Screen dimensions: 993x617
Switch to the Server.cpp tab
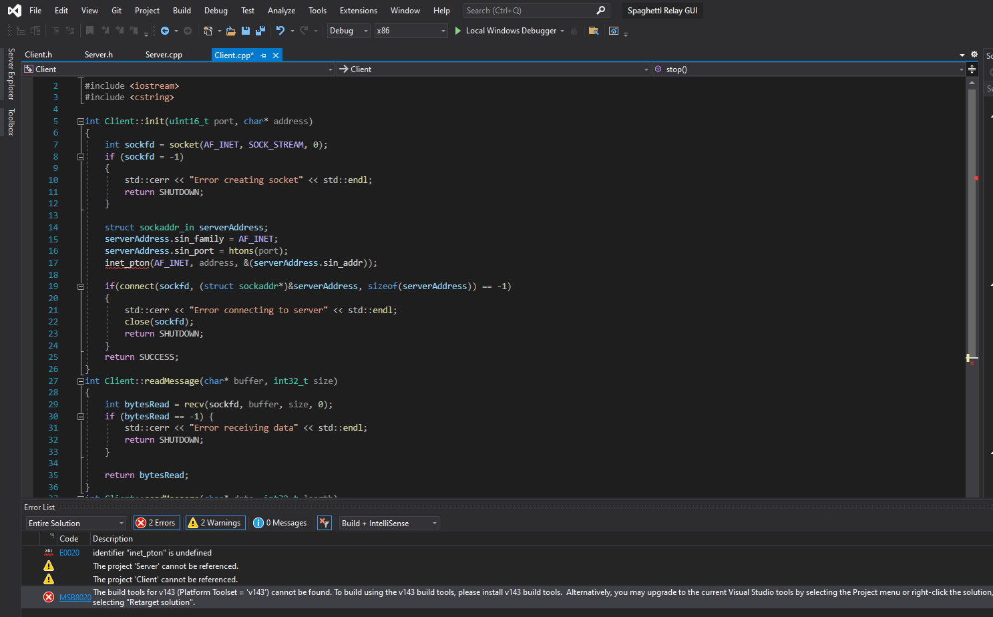[164, 55]
